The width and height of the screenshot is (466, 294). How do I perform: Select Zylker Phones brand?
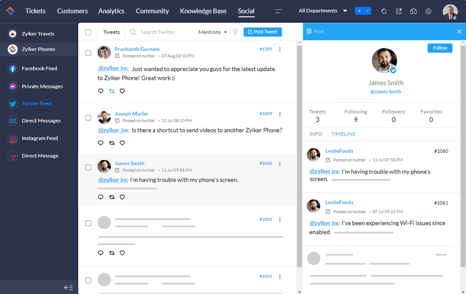coord(39,49)
